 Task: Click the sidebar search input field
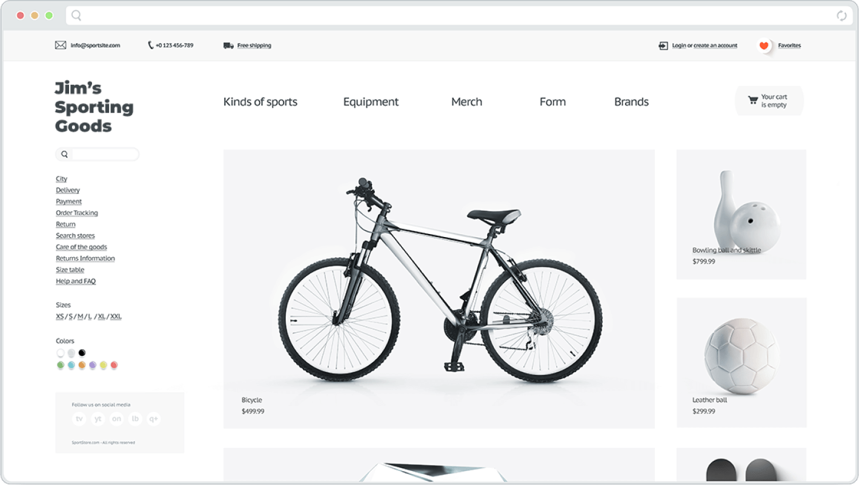point(105,155)
